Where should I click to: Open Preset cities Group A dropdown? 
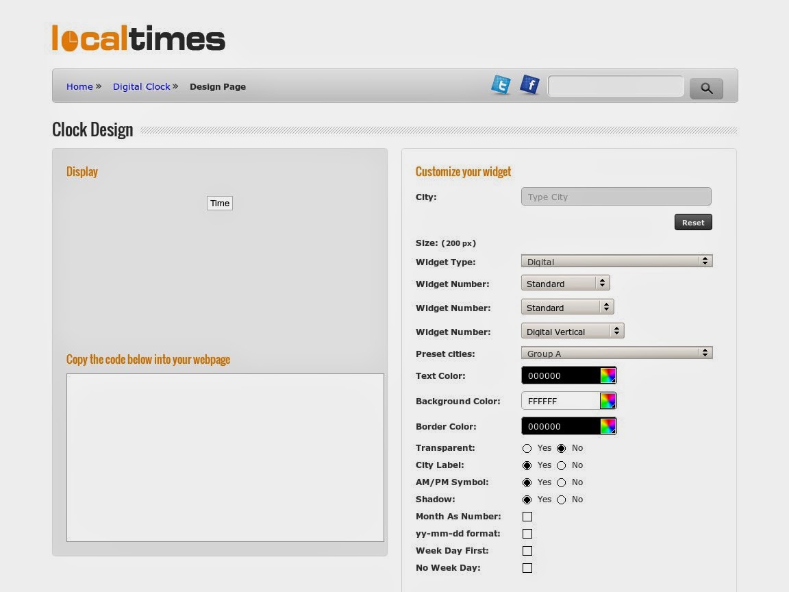tap(617, 353)
